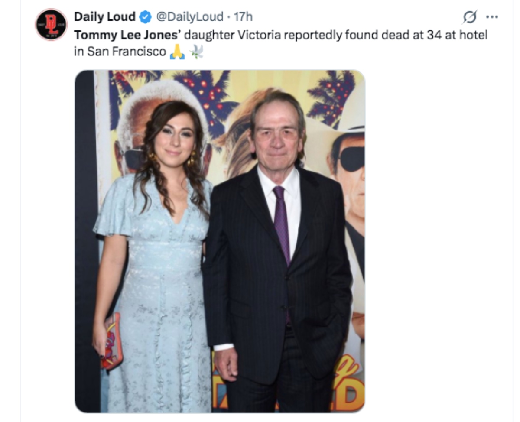This screenshot has height=422, width=520.
Task: Click the Daily Loud display name
Action: click(104, 17)
